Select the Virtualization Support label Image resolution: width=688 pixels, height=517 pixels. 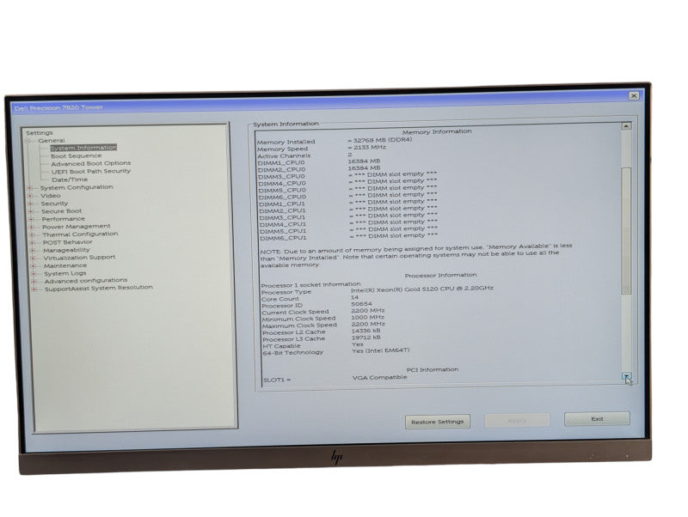(x=79, y=257)
